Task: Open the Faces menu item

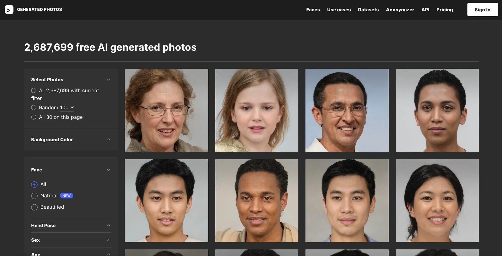Action: 313,10
